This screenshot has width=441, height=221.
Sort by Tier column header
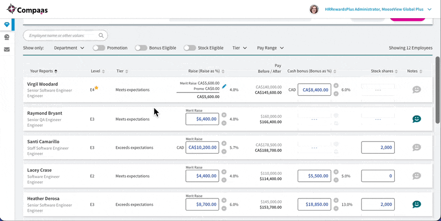122,71
